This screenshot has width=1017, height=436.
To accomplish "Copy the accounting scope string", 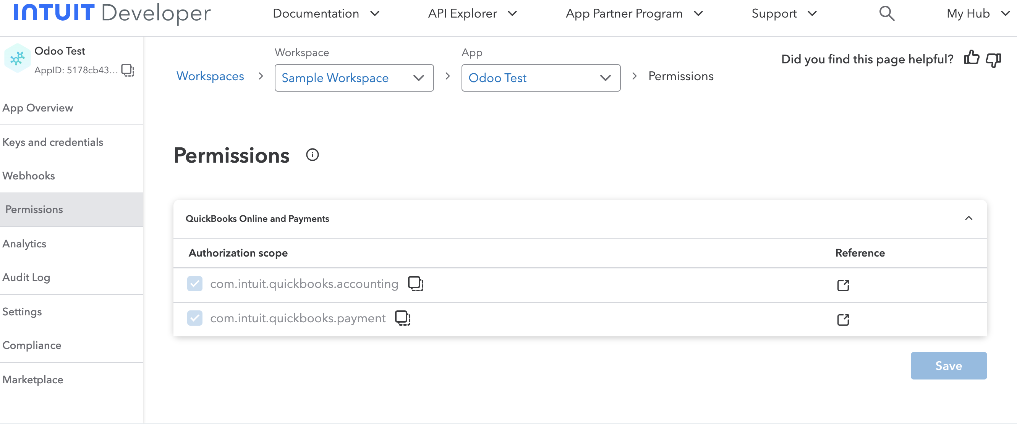I will (x=415, y=284).
